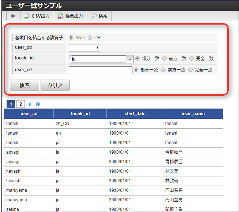Image resolution: width=239 pixels, height=212 pixels.
Task: Choose 前方一致 for bottom user_cd row
Action: pos(163,70)
